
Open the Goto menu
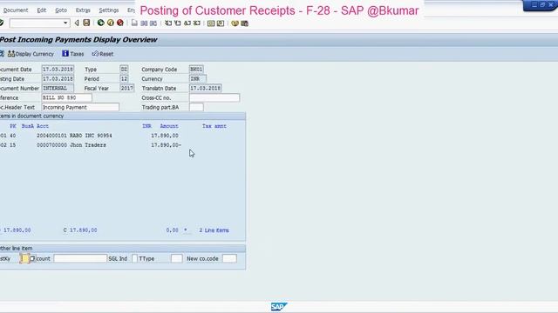pos(61,10)
